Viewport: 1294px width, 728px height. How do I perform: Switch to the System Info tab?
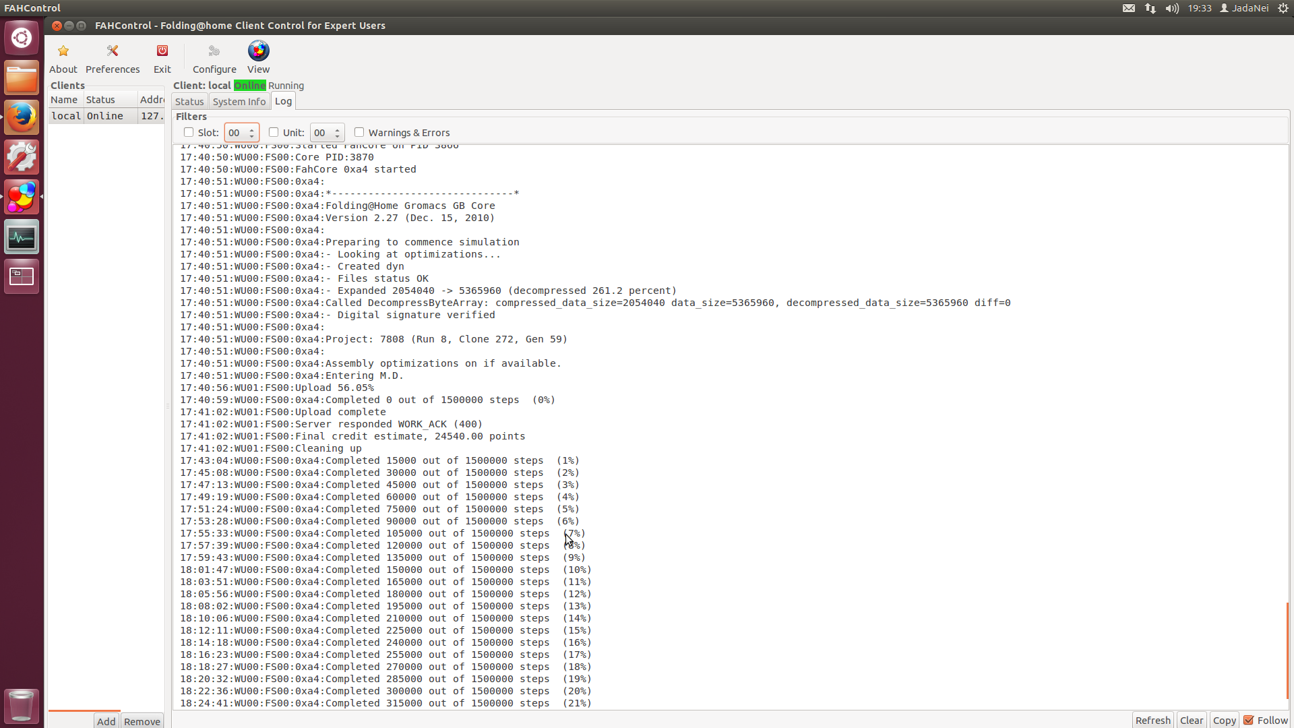click(x=239, y=101)
